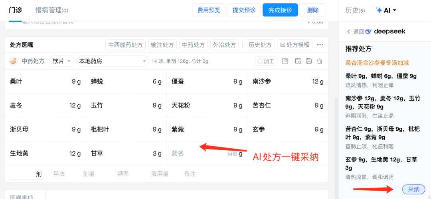
Task: Select the 天花粉 herb cell
Action: pos(207,105)
